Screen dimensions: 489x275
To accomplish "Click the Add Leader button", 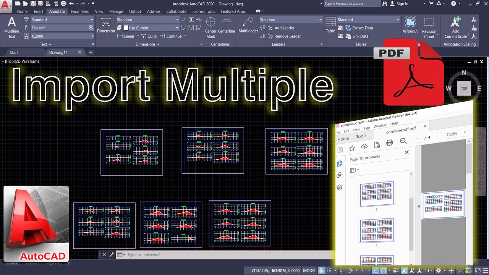I will [x=281, y=28].
